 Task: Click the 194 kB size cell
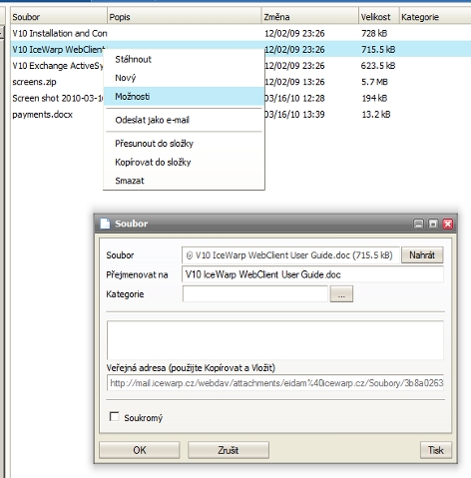coord(374,98)
